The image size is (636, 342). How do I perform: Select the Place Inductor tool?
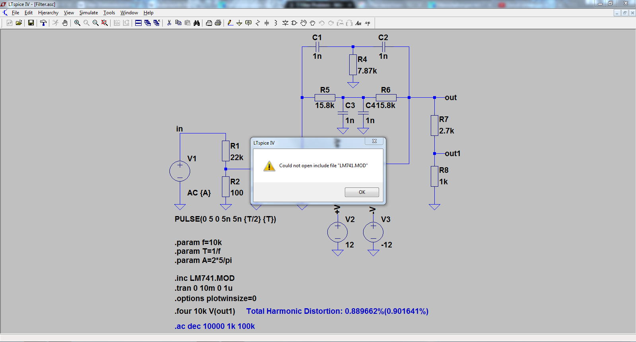click(276, 23)
